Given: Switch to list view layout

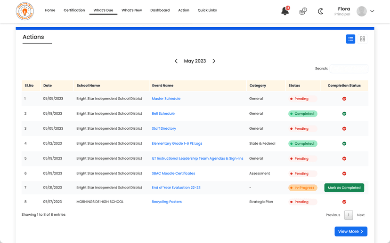Looking at the screenshot, I should pos(350,39).
